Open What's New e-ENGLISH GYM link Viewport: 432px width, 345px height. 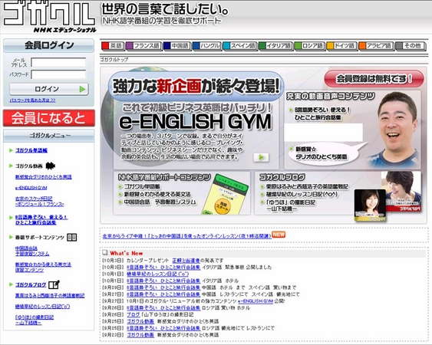[255, 301]
